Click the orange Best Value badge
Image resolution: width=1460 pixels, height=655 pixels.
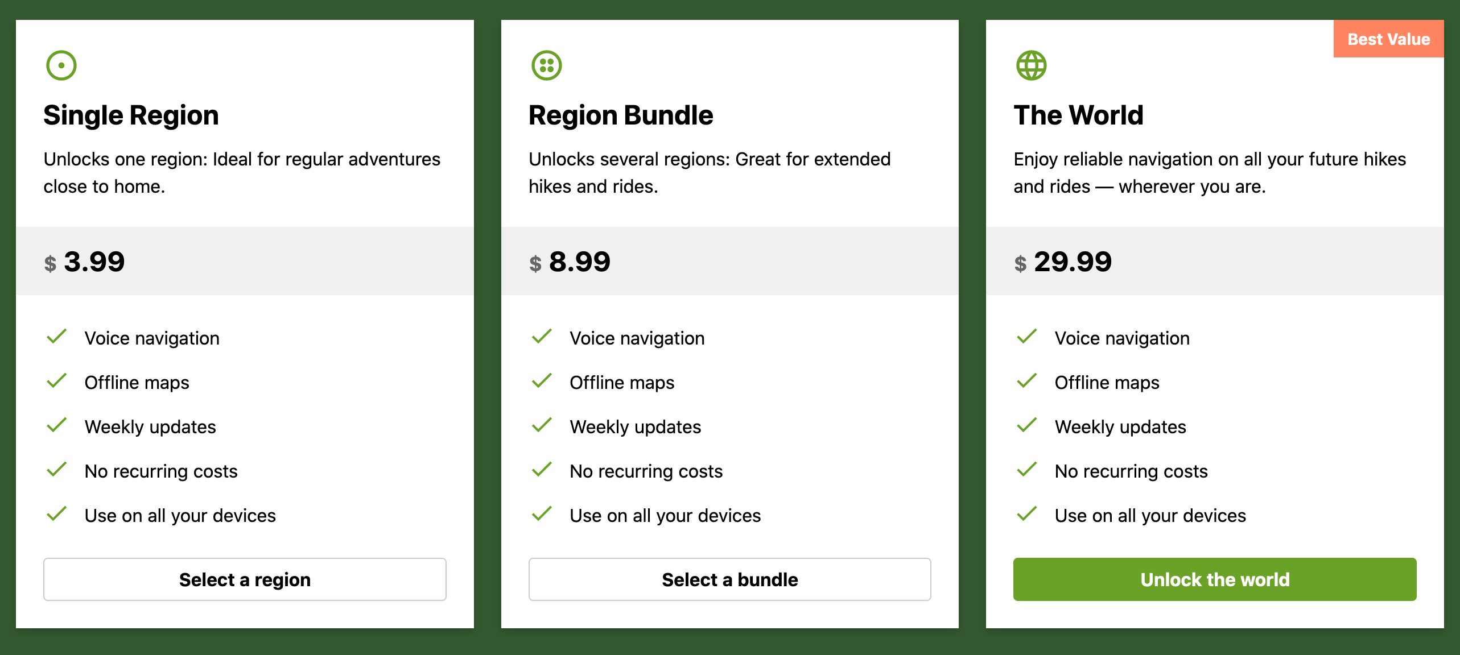tap(1388, 39)
